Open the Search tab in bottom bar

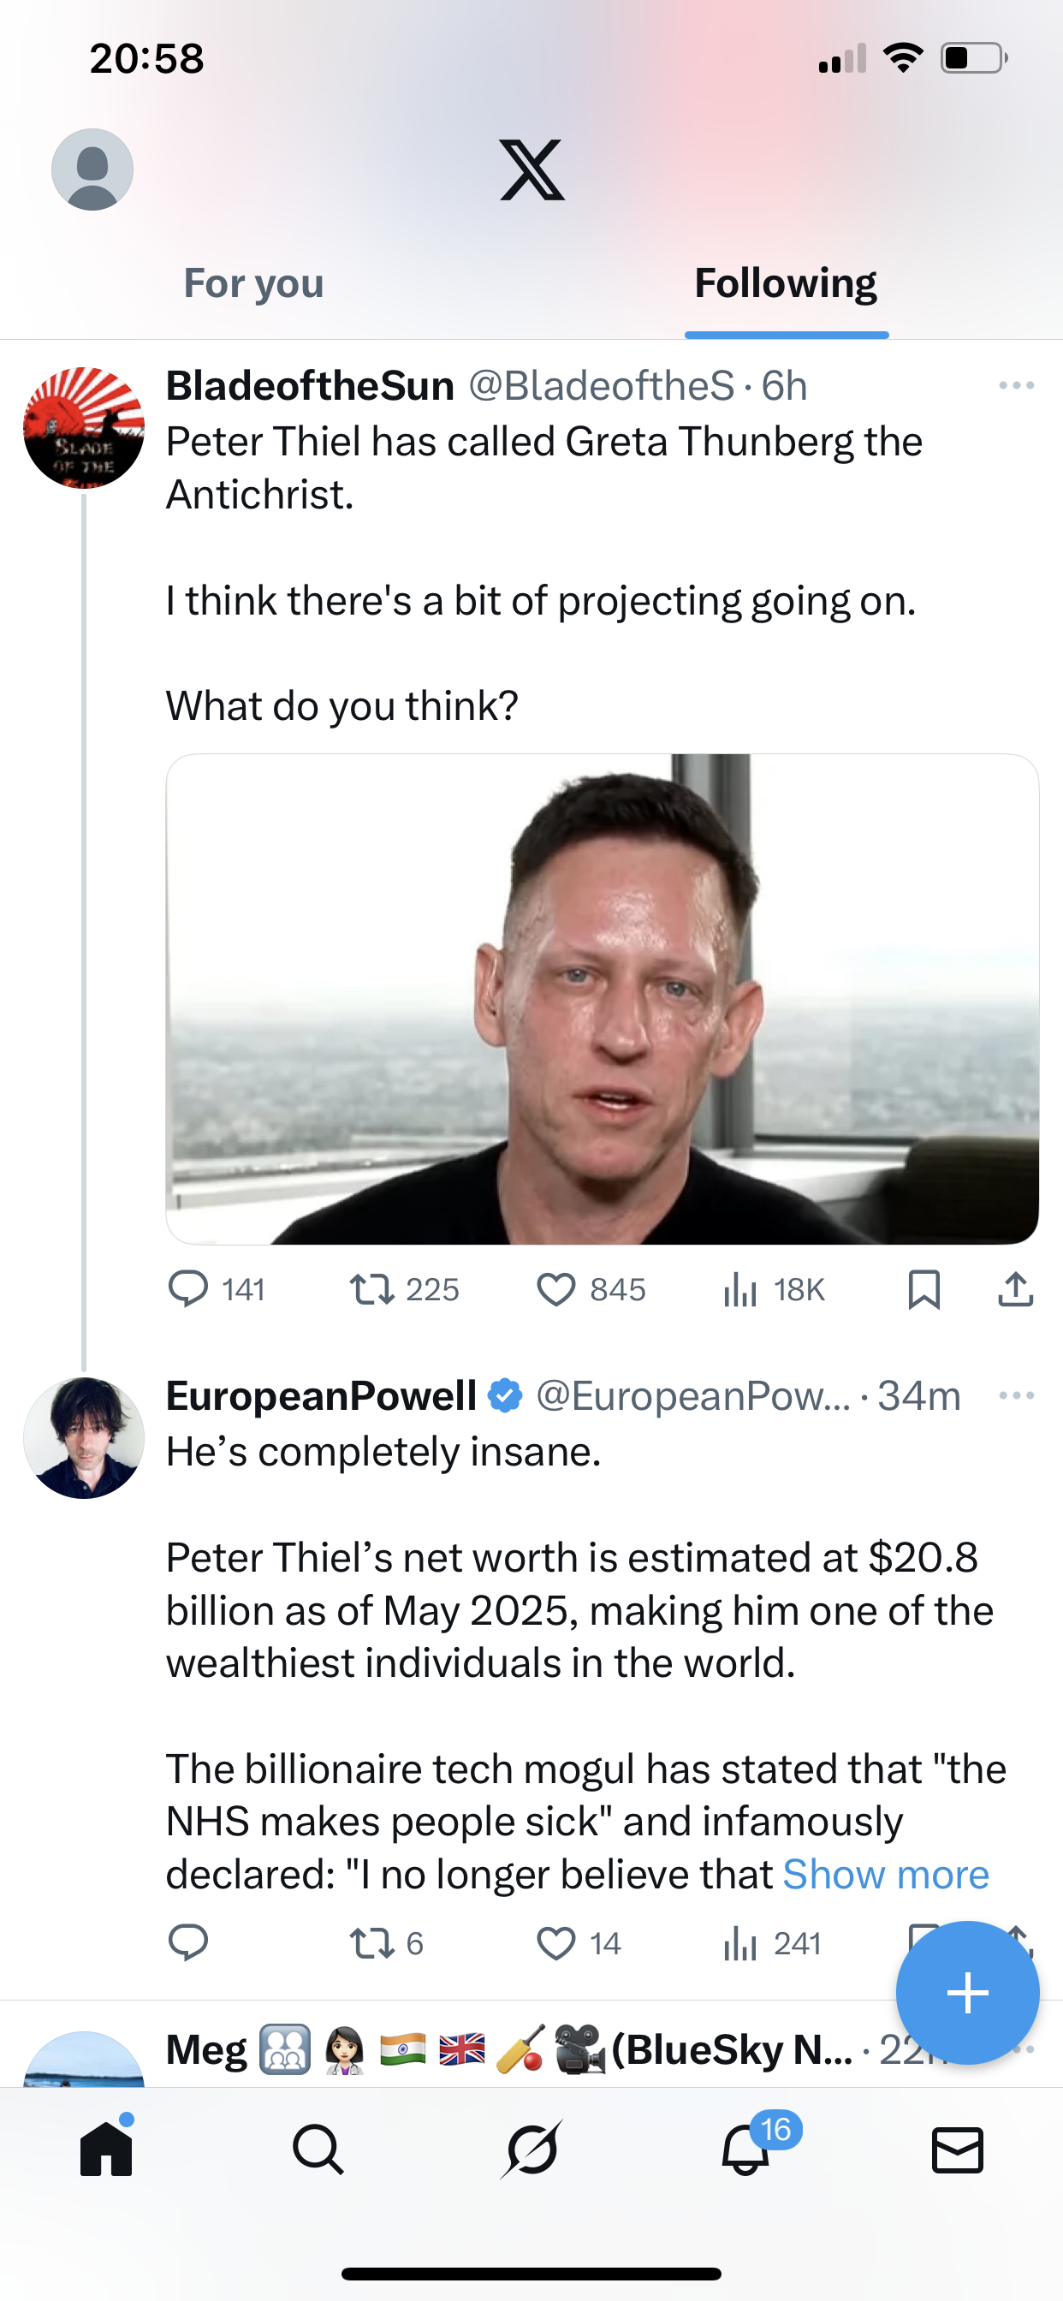[318, 2149]
